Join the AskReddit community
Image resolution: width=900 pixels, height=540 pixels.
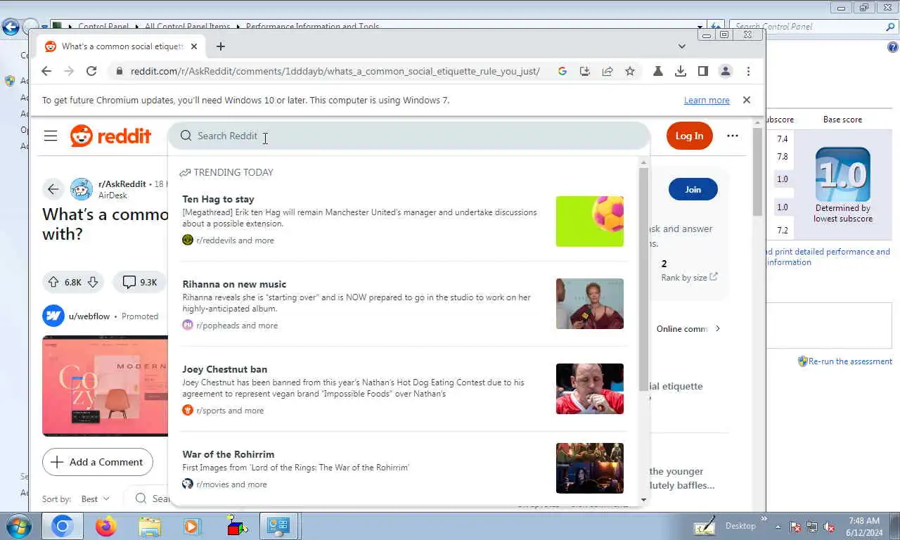coord(693,189)
